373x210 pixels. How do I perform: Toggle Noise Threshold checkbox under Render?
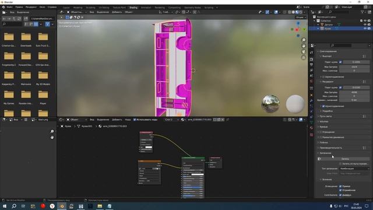[340, 87]
